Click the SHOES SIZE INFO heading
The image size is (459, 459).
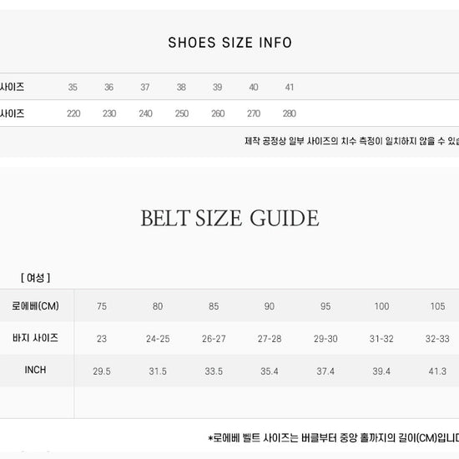[x=230, y=43]
